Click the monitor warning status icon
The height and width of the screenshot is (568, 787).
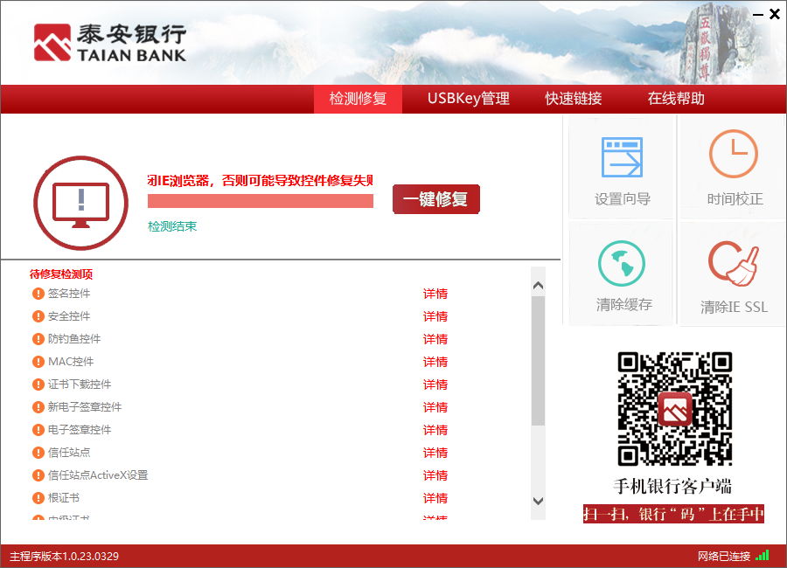[x=80, y=203]
